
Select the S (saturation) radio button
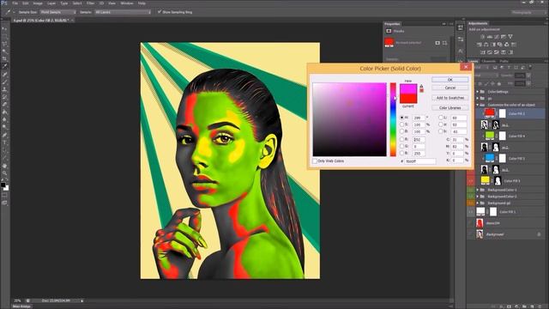click(402, 124)
